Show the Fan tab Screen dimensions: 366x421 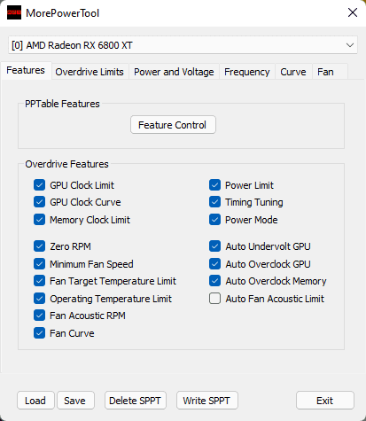[x=325, y=72]
